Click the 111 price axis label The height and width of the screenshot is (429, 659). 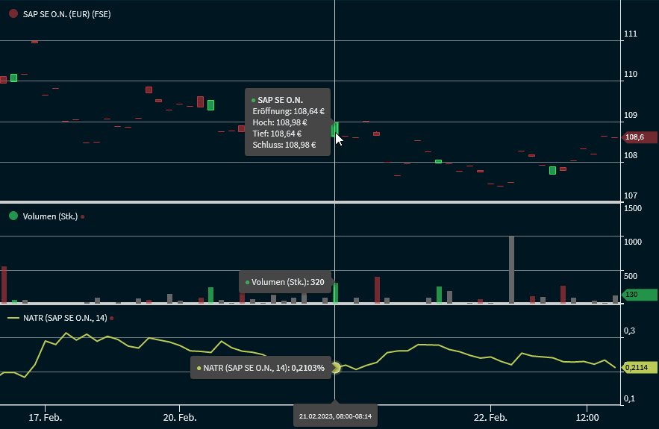(x=630, y=34)
